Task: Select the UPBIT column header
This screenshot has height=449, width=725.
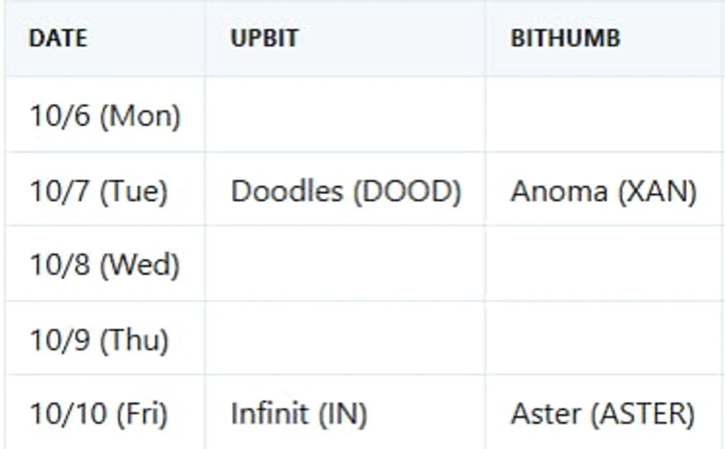Action: (x=265, y=40)
